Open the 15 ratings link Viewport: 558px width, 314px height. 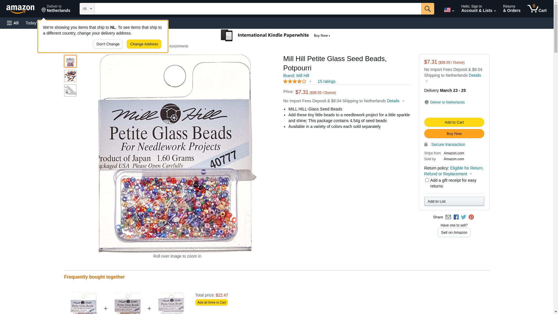click(x=326, y=82)
